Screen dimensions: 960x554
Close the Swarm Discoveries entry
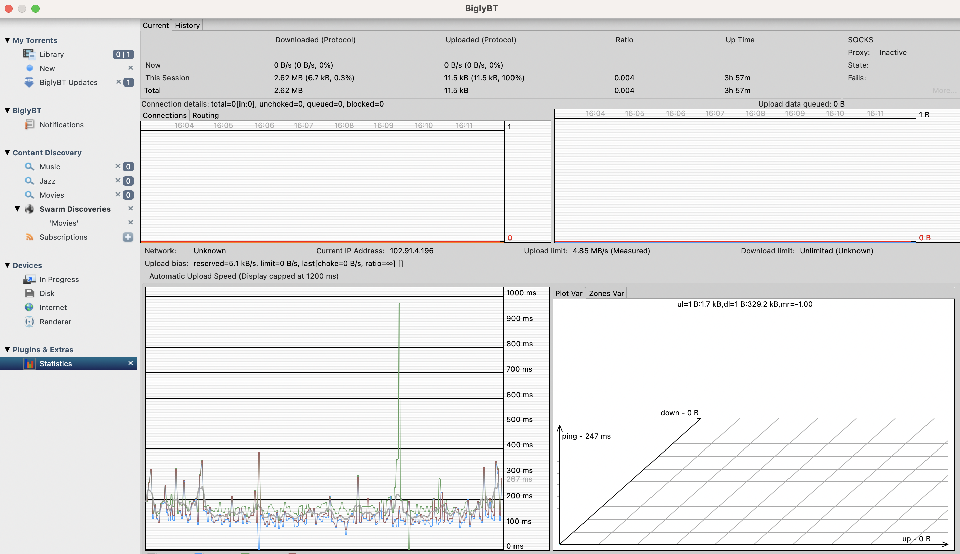click(x=131, y=209)
